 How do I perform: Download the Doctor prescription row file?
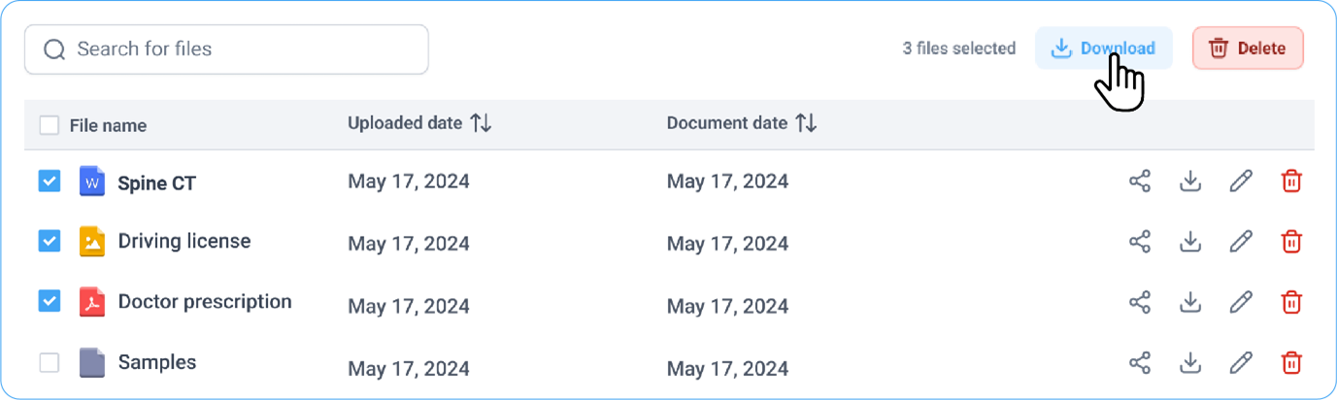click(1189, 302)
